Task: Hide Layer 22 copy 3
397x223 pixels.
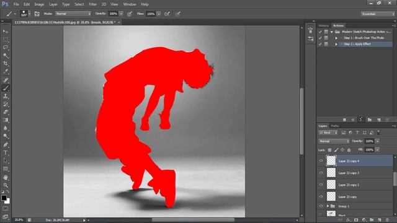Action: pos(321,173)
